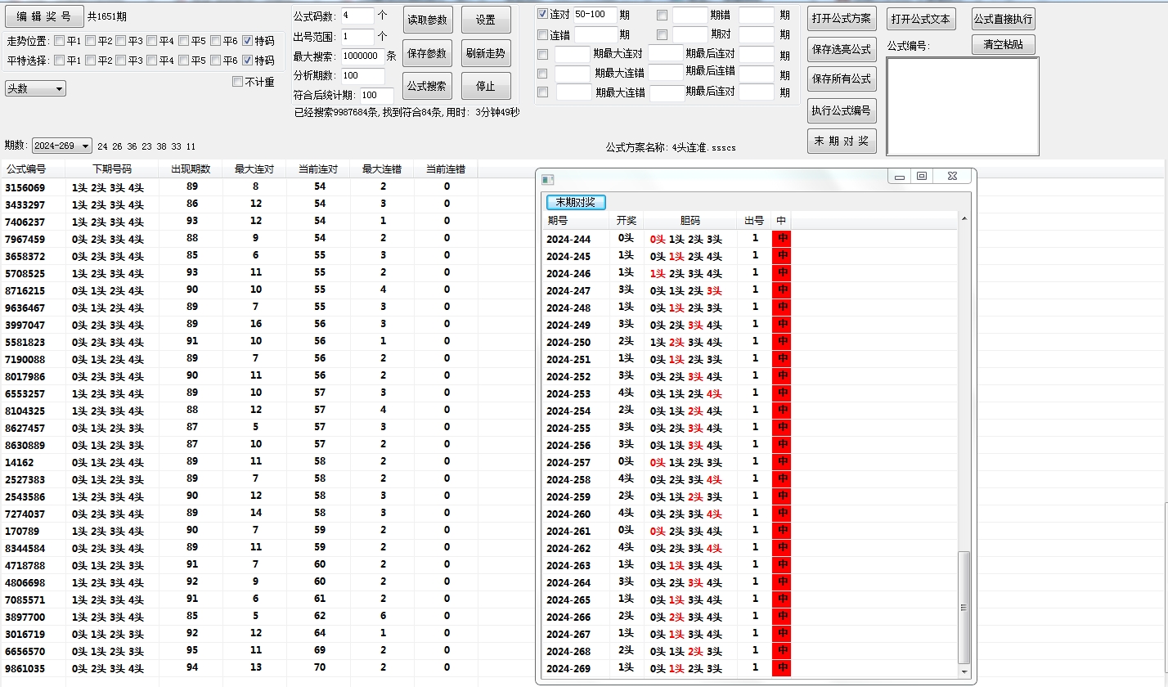
Task: Open 打开公式方案
Action: coord(841,19)
